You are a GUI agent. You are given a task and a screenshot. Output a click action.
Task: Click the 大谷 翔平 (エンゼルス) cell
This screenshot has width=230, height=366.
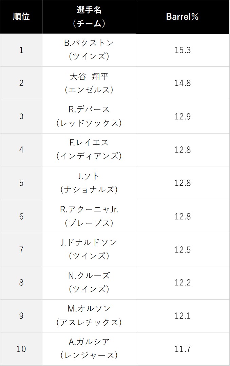point(89,83)
